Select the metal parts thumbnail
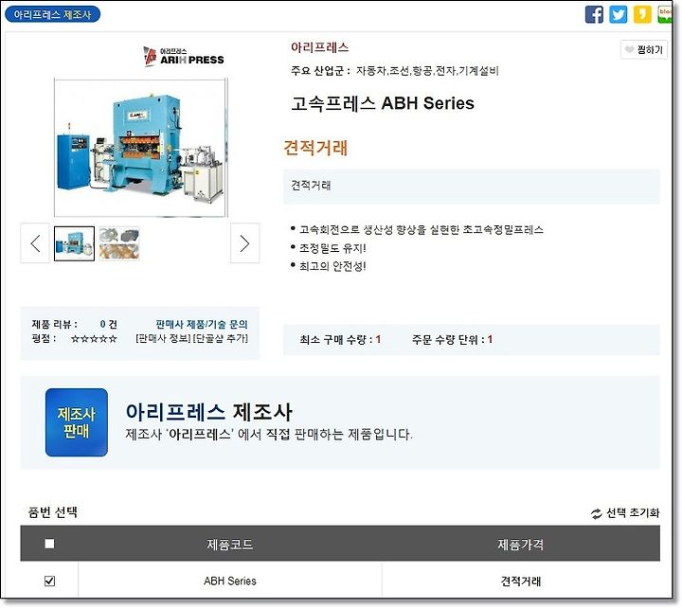The height and width of the screenshot is (608, 682). pyautogui.click(x=119, y=243)
